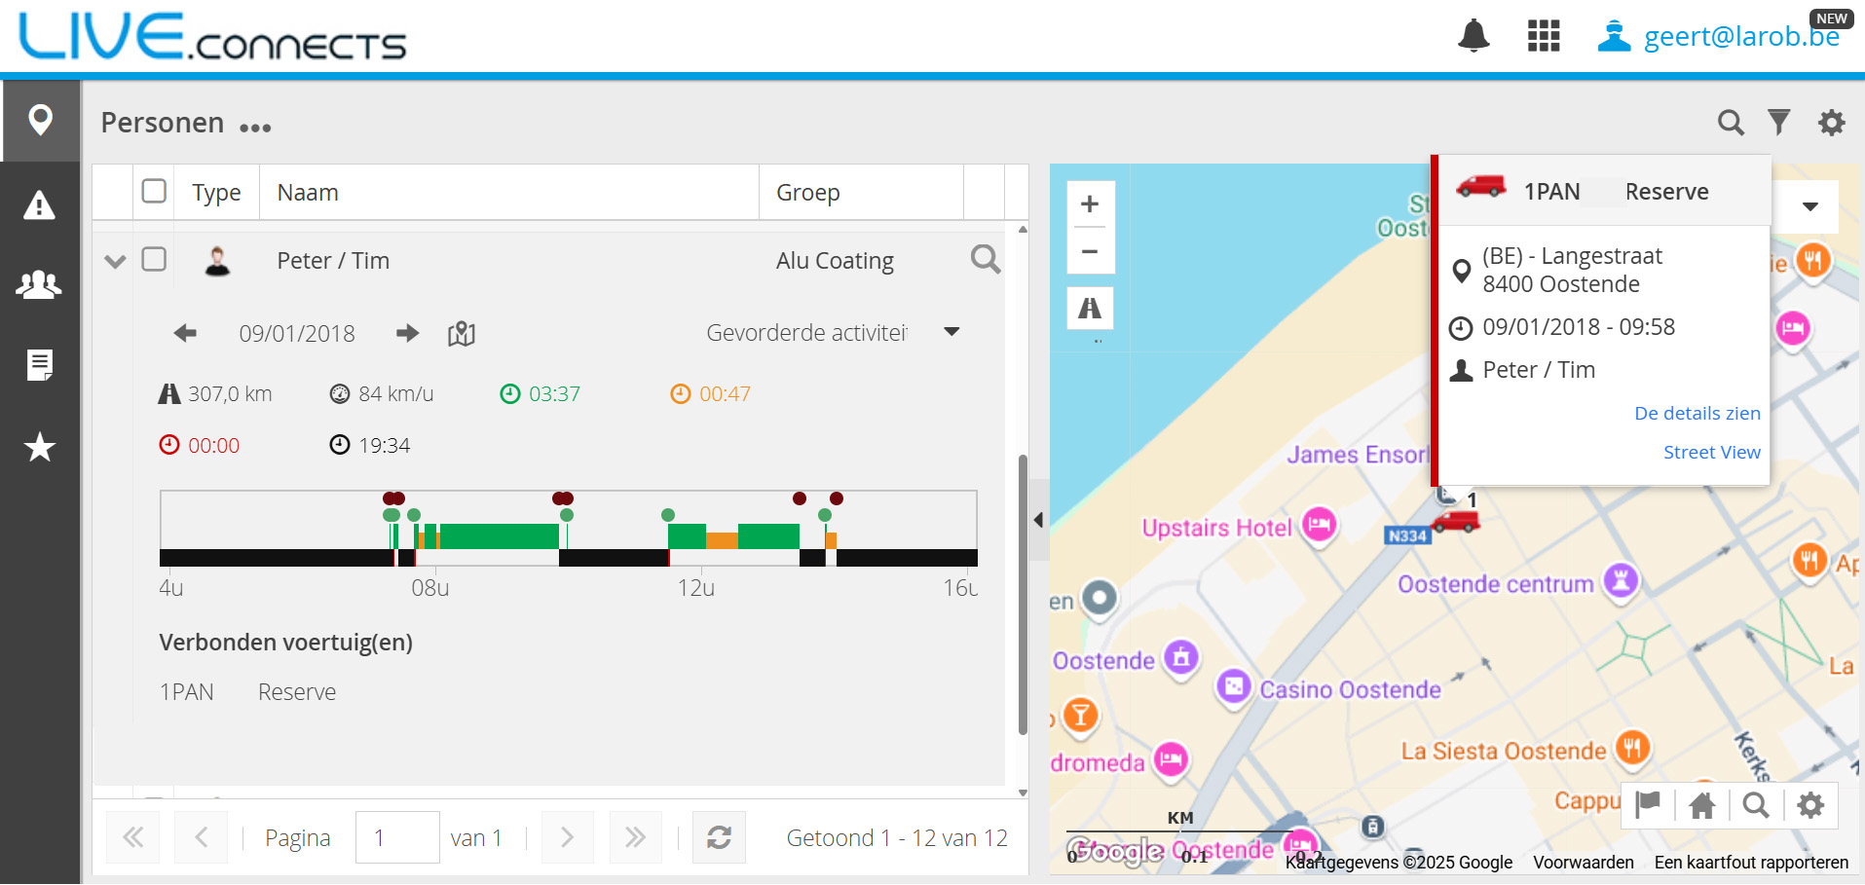Click the De details zien link

pyautogui.click(x=1697, y=413)
